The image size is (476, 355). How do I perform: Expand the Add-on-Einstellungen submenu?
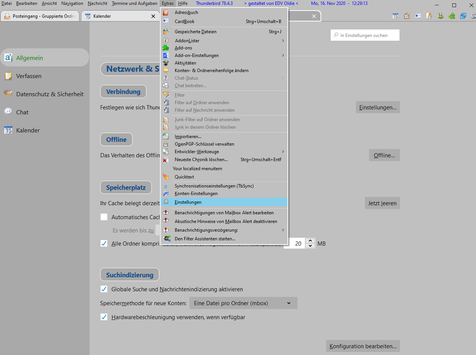pyautogui.click(x=224, y=55)
